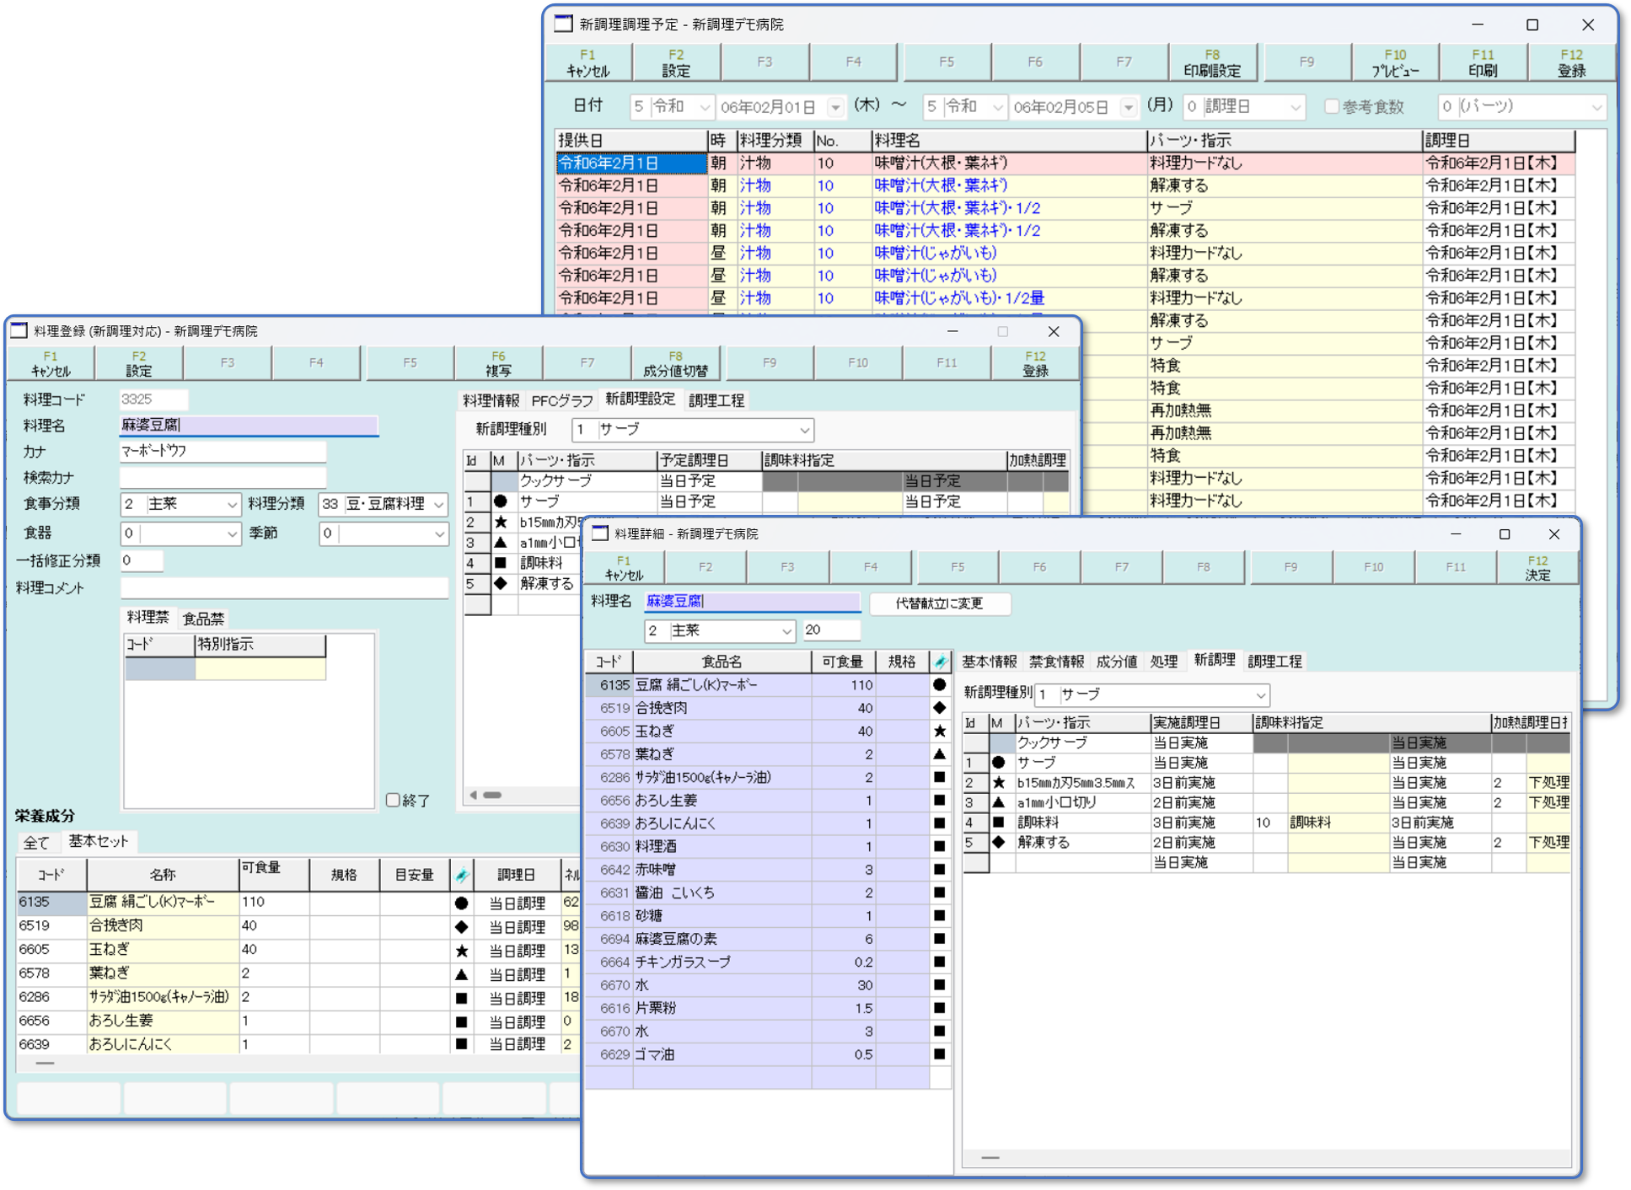This screenshot has height=1190, width=1631.
Task: Click the document icon in the 料理詳細 title bar
Action: coord(600,533)
